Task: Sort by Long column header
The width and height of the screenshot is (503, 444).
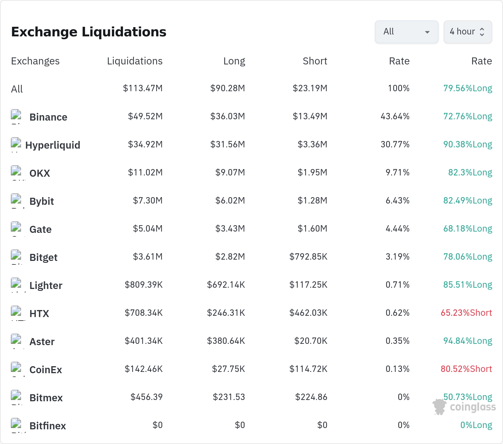Action: coord(234,61)
